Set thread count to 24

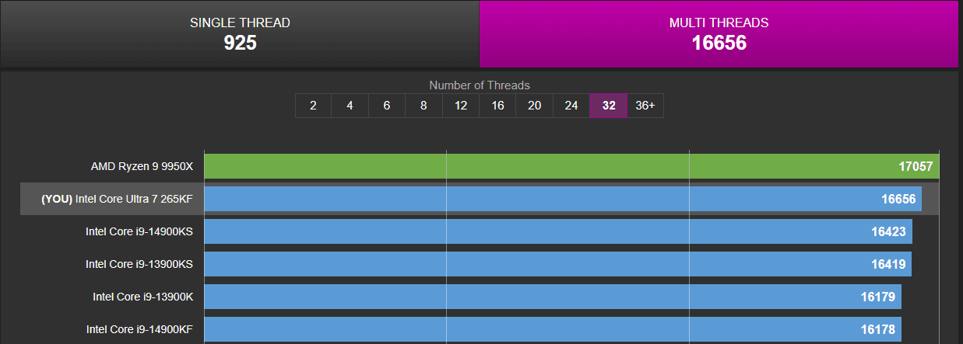[x=571, y=106]
